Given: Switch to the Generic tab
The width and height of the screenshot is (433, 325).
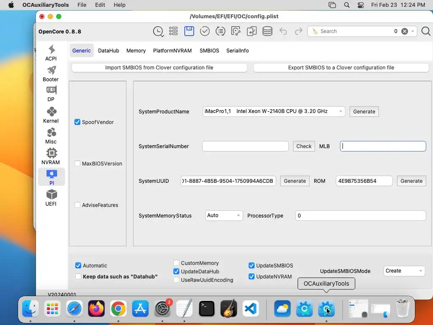Looking at the screenshot, I should (x=82, y=51).
